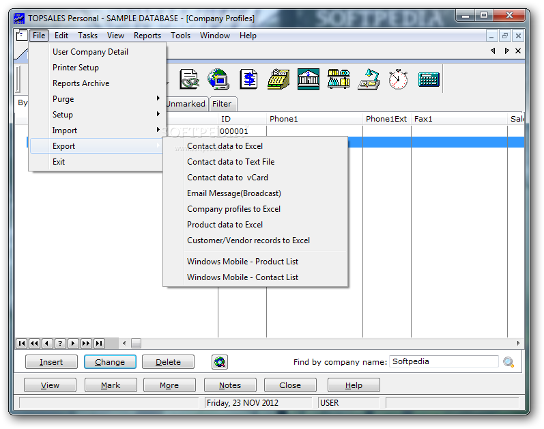Open the cash register toolbar icon

pos(278,79)
